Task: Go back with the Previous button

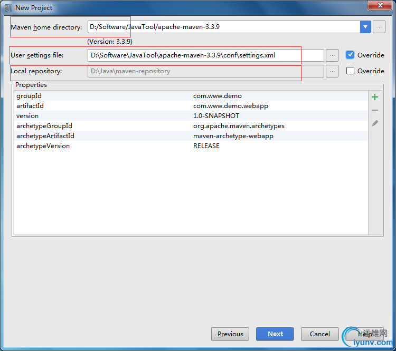Action: click(230, 334)
